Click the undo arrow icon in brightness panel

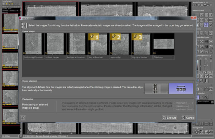click(211, 76)
